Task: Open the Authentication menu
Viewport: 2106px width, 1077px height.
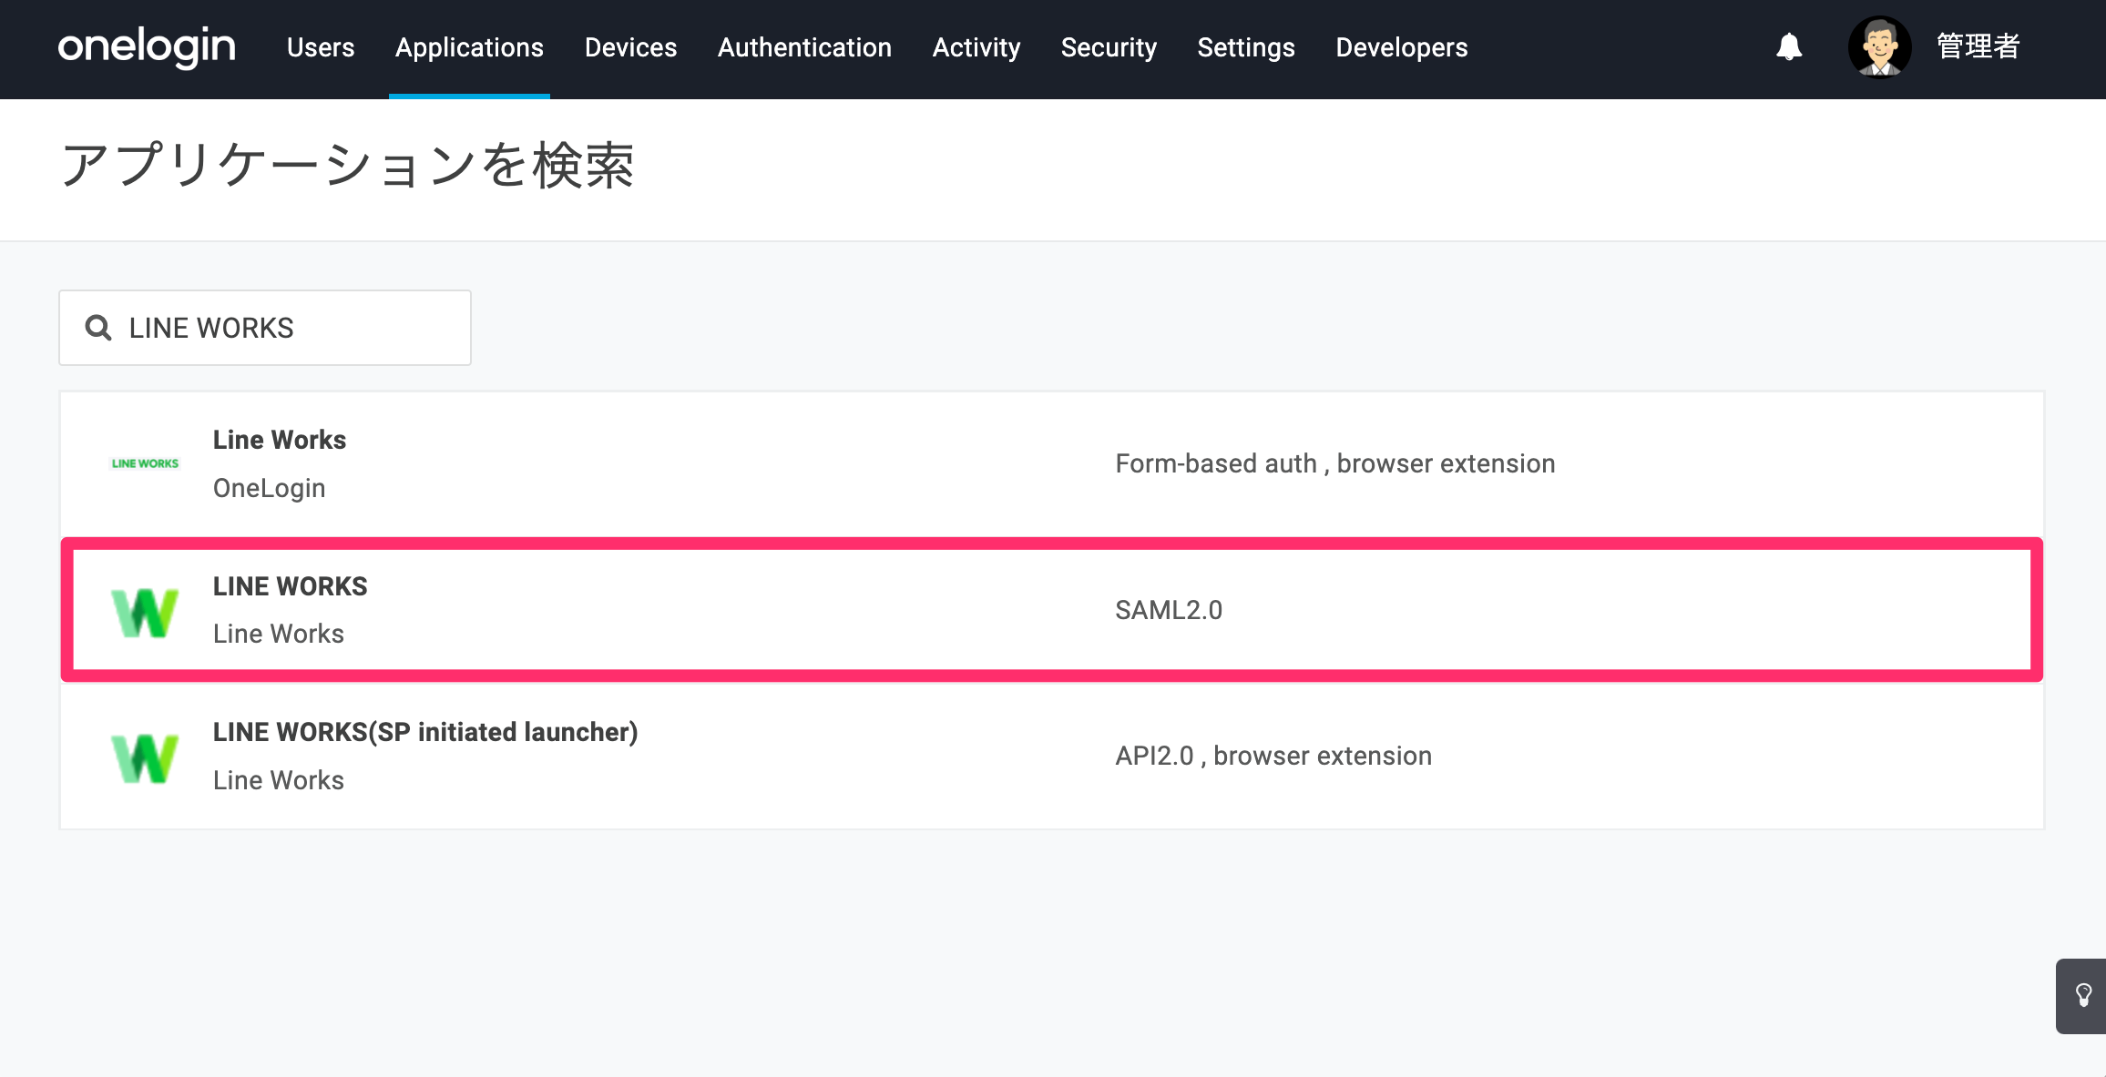Action: tap(804, 47)
